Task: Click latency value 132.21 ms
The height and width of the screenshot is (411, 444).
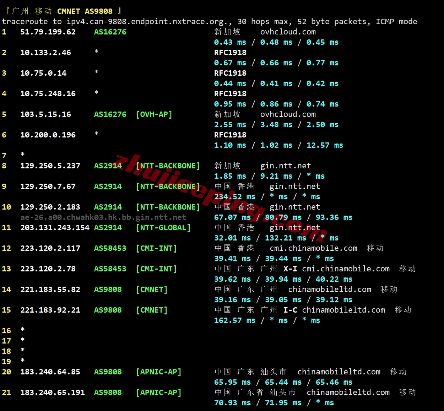Action: pos(286,238)
